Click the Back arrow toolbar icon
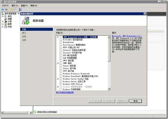The height and width of the screenshot is (119, 168). 3,10
